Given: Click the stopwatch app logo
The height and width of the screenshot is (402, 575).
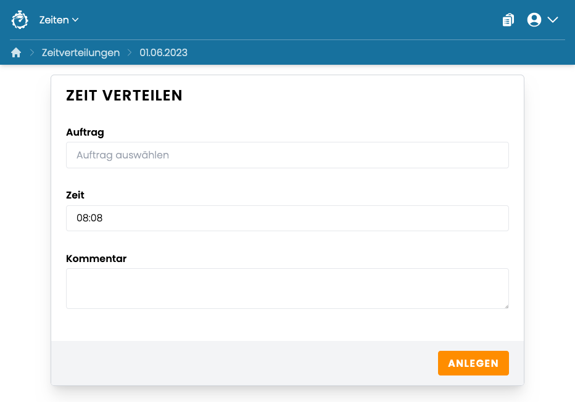Looking at the screenshot, I should (20, 20).
